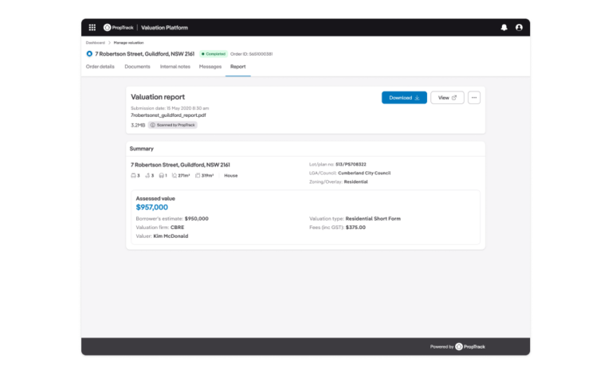Open the apps grid menu icon

pyautogui.click(x=92, y=27)
